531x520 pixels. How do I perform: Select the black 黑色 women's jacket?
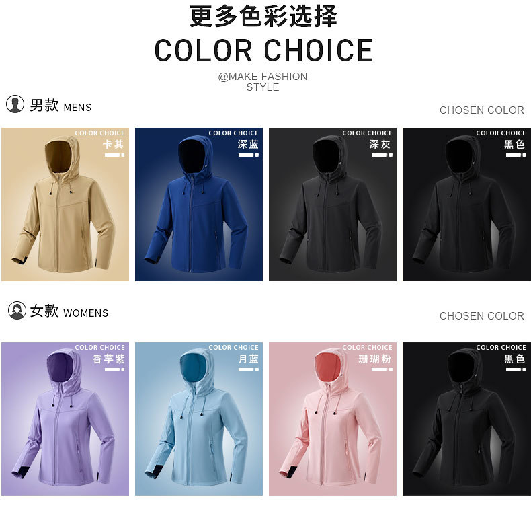click(467, 419)
